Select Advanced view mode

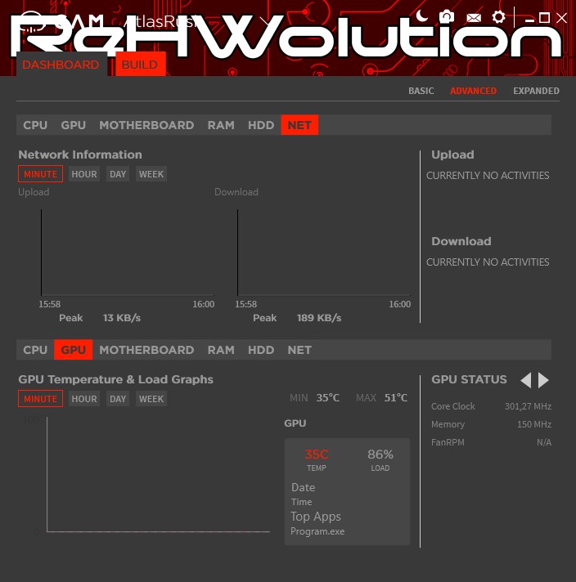tap(473, 91)
